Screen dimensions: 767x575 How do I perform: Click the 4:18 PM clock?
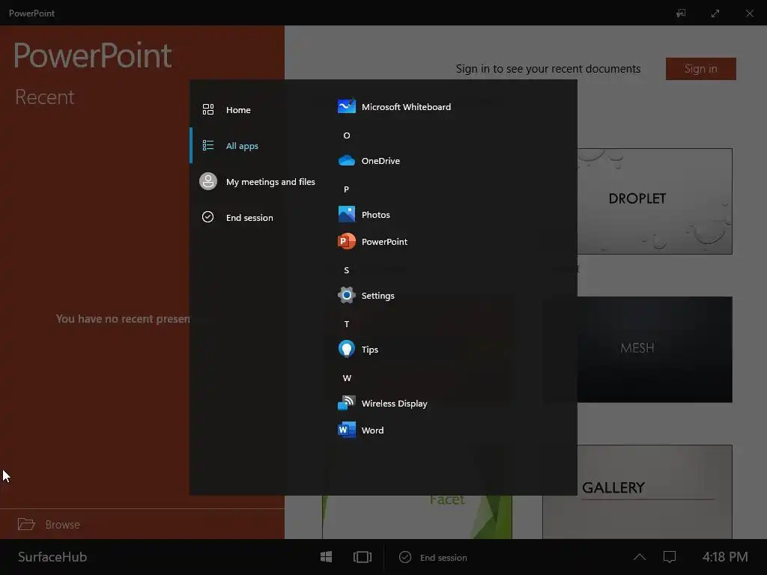coord(725,557)
